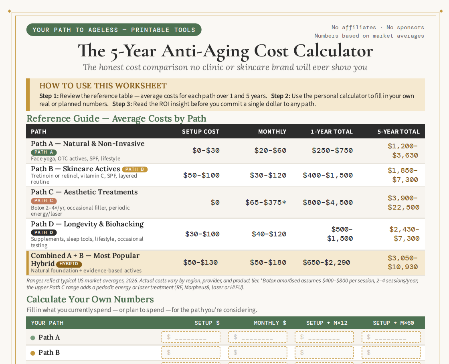
Task: Click the 'SETUP COST' column header
Action: point(200,132)
